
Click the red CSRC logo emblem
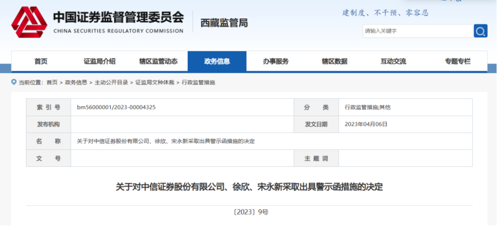click(29, 23)
